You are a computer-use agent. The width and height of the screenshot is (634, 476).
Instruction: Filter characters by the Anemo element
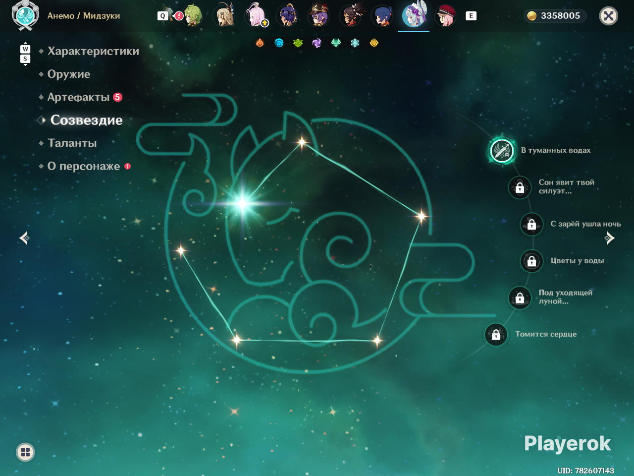336,43
